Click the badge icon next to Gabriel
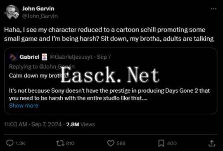Screen dimensions: 223x151 44,57
